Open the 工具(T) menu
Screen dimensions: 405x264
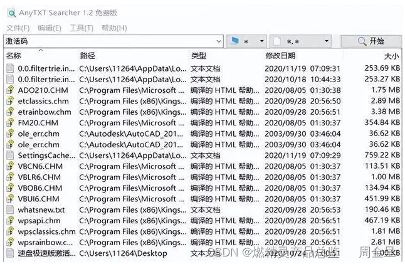coord(82,28)
